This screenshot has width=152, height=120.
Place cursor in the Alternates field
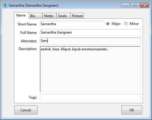(90, 41)
